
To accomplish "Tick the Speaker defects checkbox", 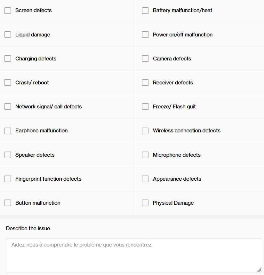I will click(8, 155).
